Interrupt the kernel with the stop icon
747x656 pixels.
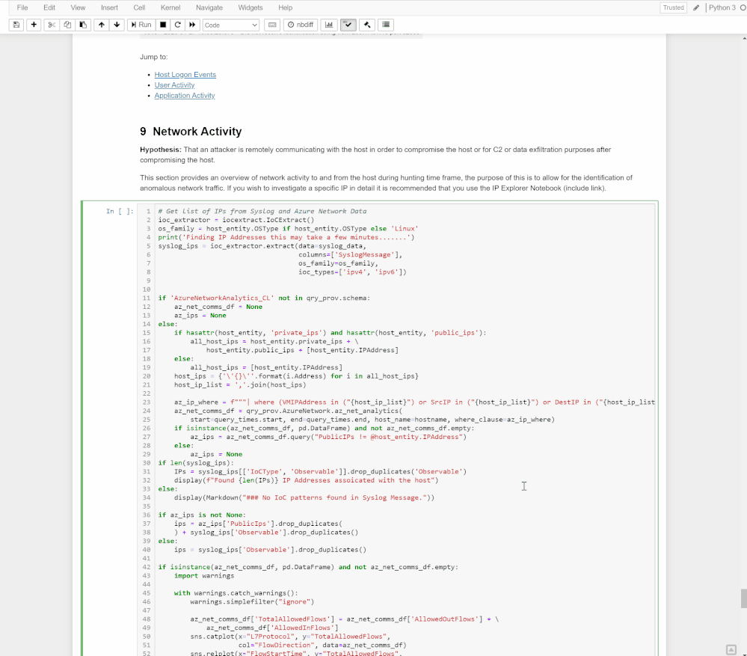[x=163, y=25]
